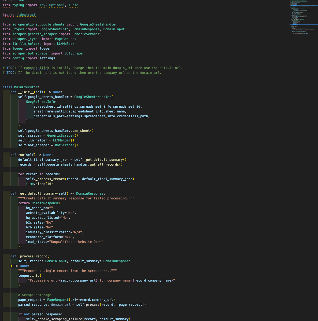Select 'Tuple' in the typing import
The width and height of the screenshot is (318, 321).
click(73, 5)
